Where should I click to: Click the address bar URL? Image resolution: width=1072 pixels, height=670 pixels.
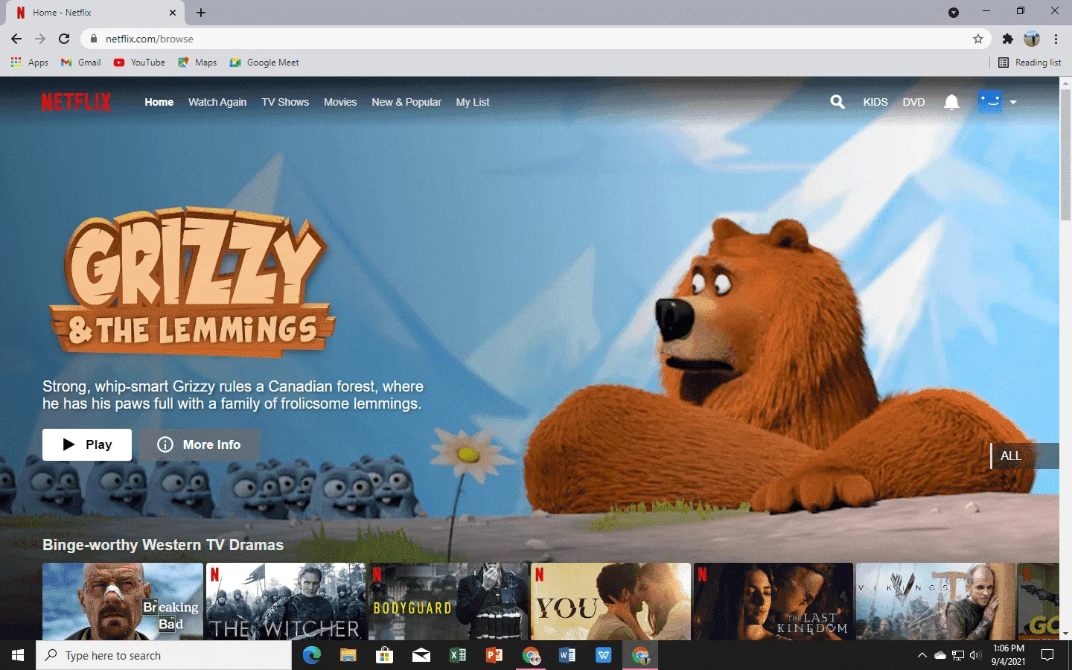click(150, 39)
